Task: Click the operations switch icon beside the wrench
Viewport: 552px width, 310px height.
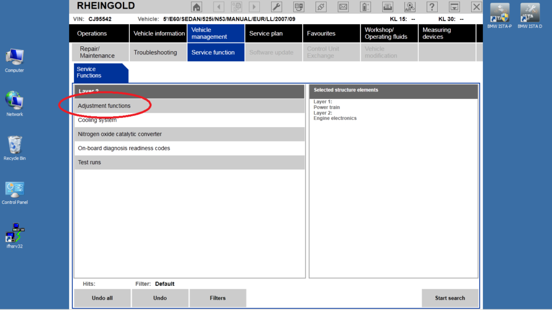Action: (x=299, y=6)
